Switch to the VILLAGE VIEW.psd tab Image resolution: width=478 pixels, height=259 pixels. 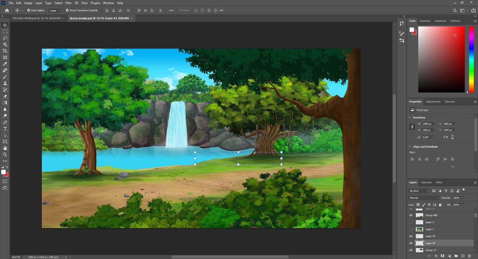pyautogui.click(x=37, y=18)
